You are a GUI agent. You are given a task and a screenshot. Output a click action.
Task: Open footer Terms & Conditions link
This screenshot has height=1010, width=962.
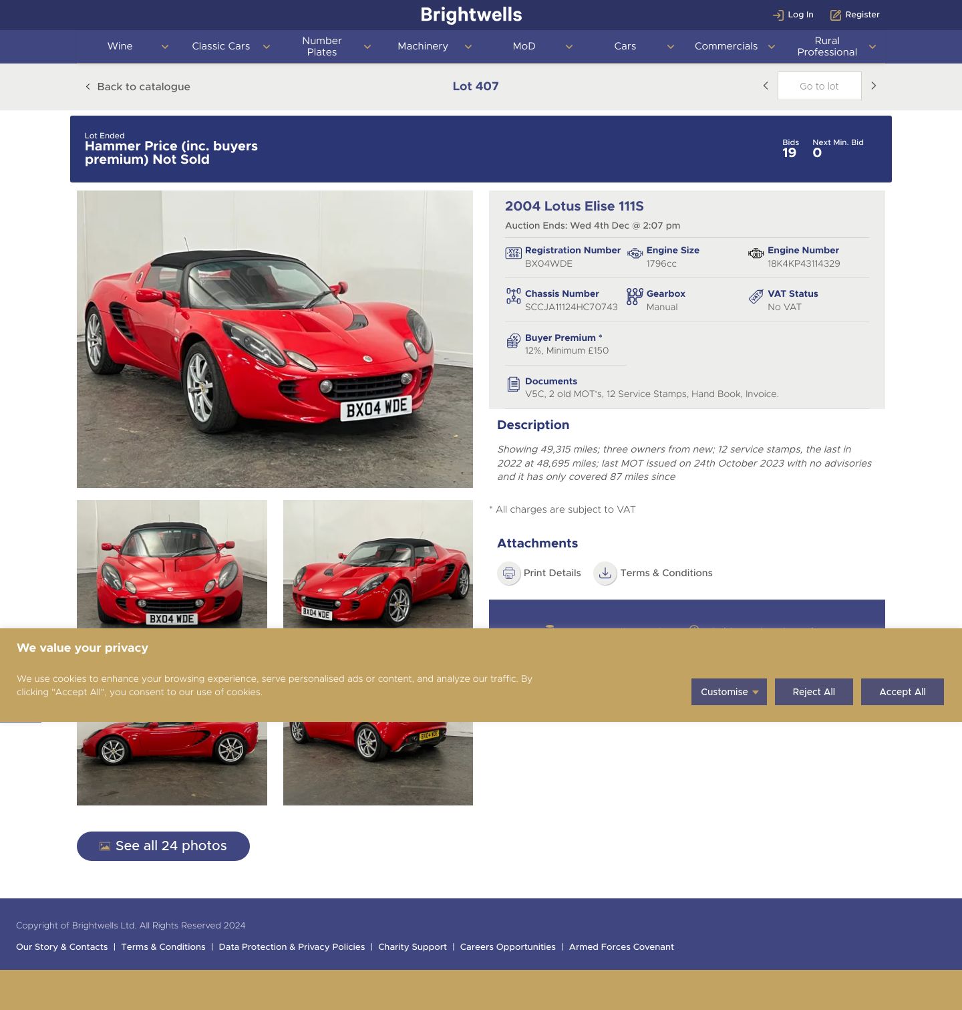pos(163,947)
